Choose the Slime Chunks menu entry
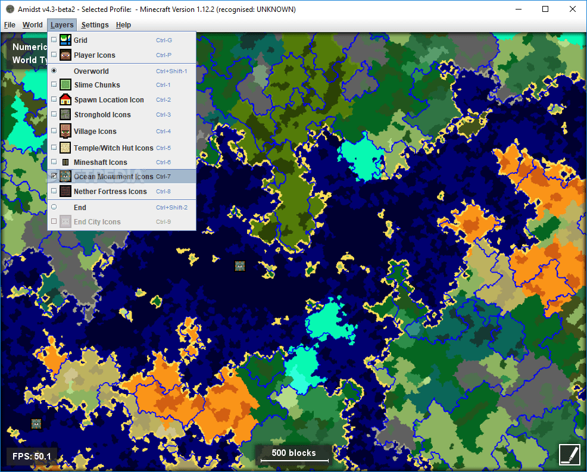587x472 pixels. (x=121, y=85)
